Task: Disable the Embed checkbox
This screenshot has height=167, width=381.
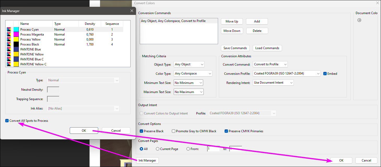Action: point(325,73)
